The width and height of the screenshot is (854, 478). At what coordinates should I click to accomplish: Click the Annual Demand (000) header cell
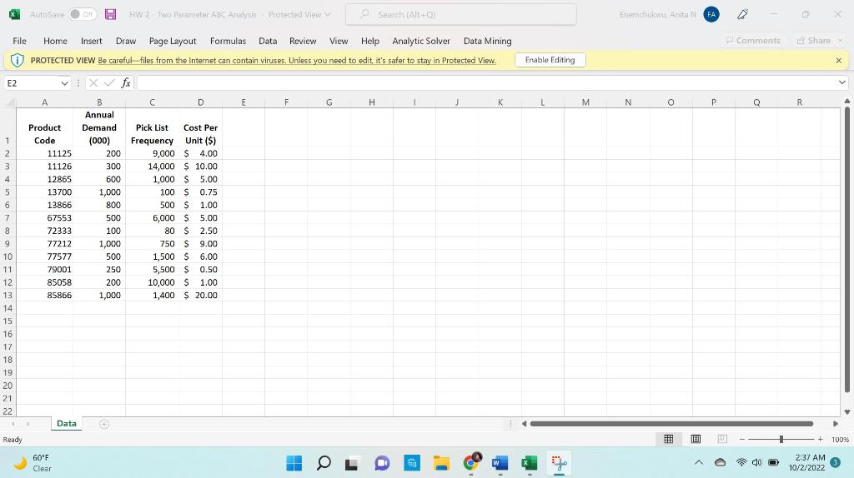(x=99, y=127)
